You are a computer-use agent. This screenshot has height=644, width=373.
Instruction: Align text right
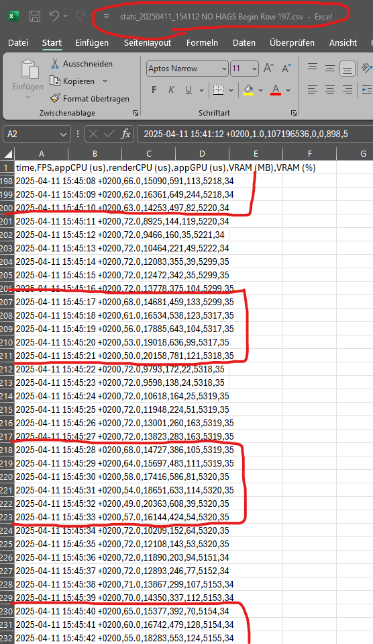pos(348,89)
